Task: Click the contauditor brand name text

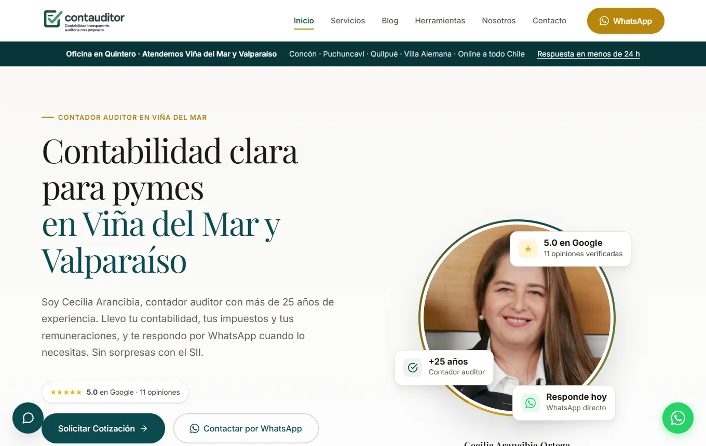Action: [94, 18]
